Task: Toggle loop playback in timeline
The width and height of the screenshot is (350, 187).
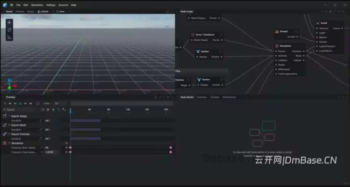Action: [x=37, y=104]
